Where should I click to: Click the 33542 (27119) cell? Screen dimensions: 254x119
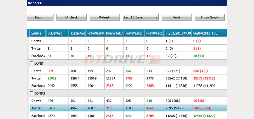tap(178, 78)
